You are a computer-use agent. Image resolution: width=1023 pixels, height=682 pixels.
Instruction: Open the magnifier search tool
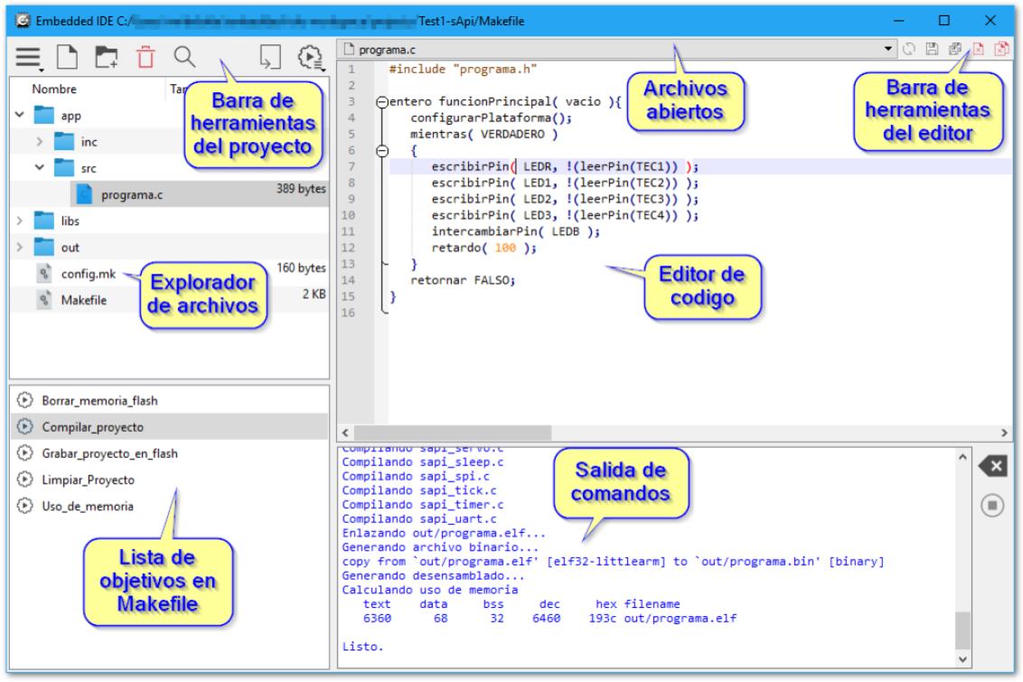tap(184, 58)
